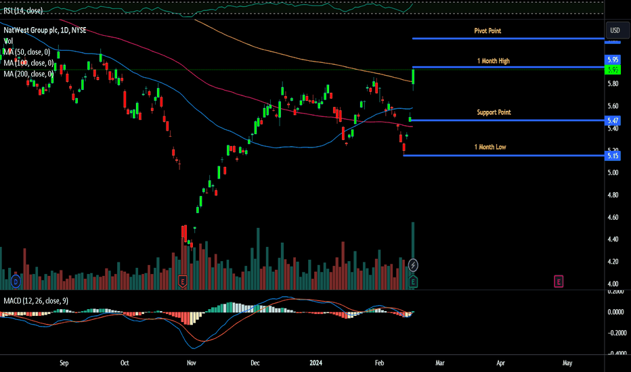The width and height of the screenshot is (631, 372).
Task: Click the Feb label on time axis
Action: (x=380, y=363)
